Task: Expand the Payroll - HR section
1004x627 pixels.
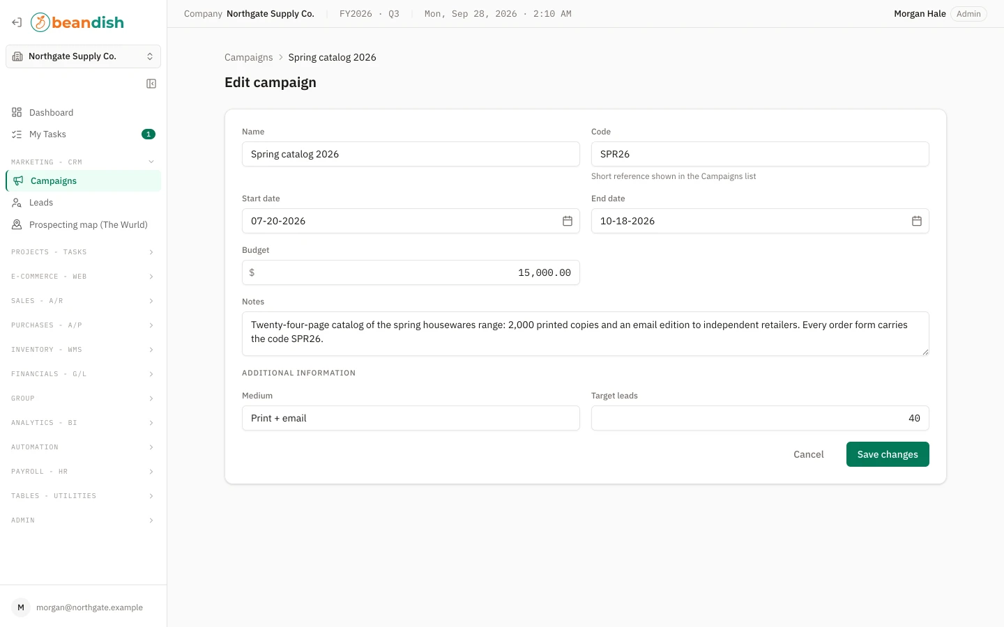Action: pos(83,472)
